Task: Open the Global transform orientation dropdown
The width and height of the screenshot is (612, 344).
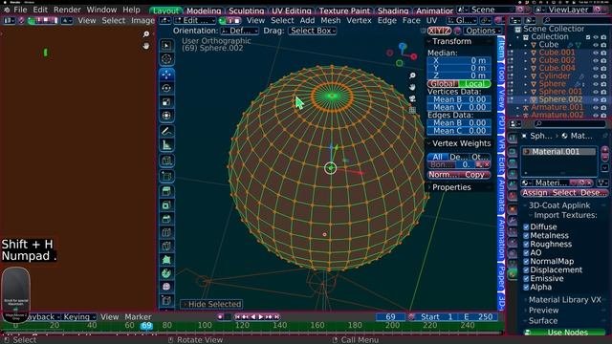Action: pos(461,21)
